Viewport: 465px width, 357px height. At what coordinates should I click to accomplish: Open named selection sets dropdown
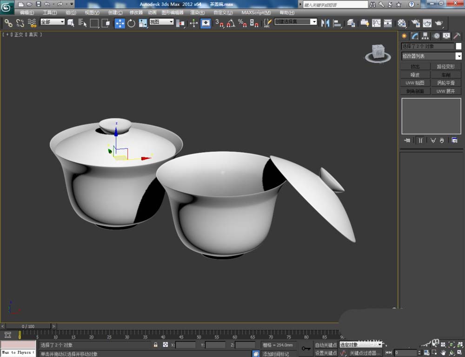[295, 22]
